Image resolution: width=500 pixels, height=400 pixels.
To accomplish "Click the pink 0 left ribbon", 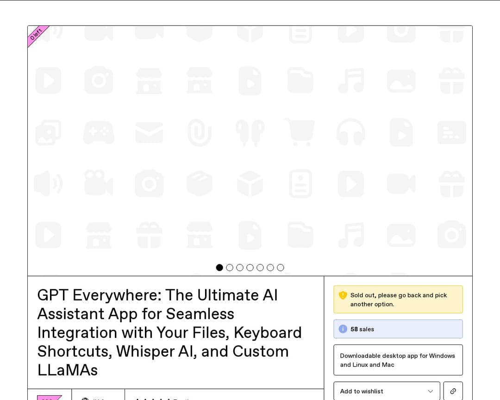I will tap(37, 34).
